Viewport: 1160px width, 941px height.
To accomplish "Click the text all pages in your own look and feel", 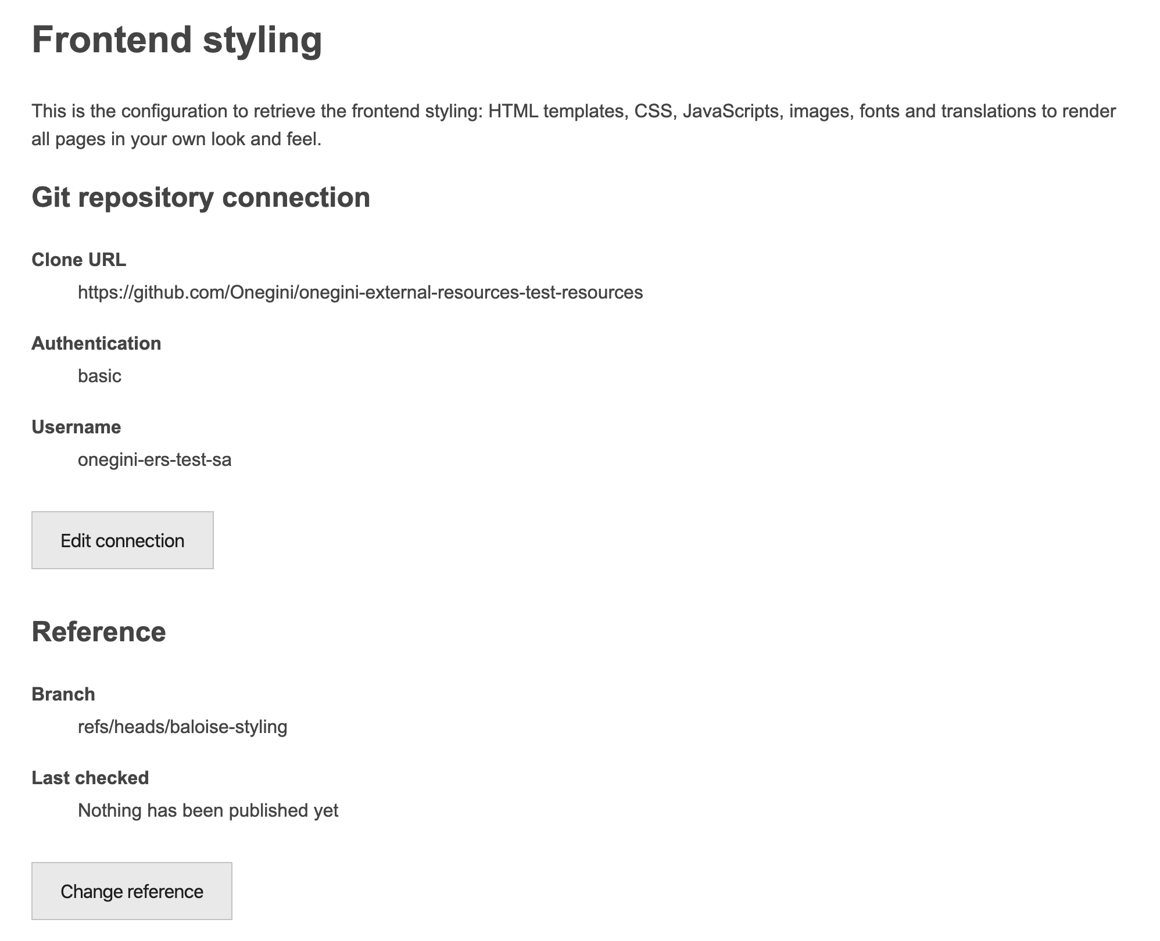I will pyautogui.click(x=177, y=139).
